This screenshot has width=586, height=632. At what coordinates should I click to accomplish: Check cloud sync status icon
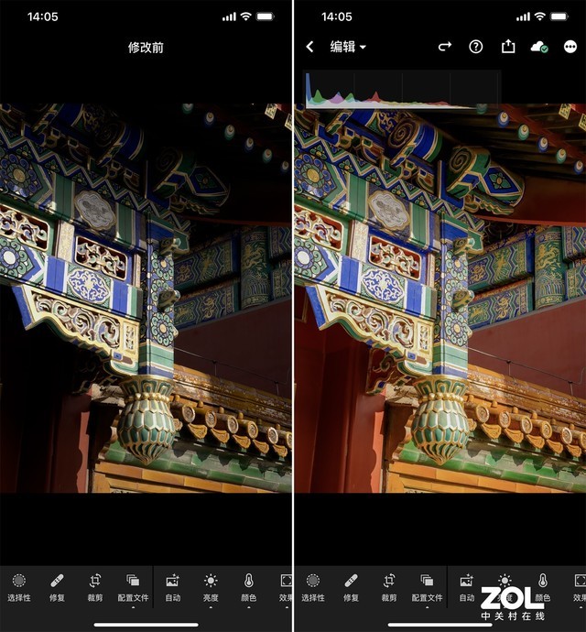pos(539,47)
